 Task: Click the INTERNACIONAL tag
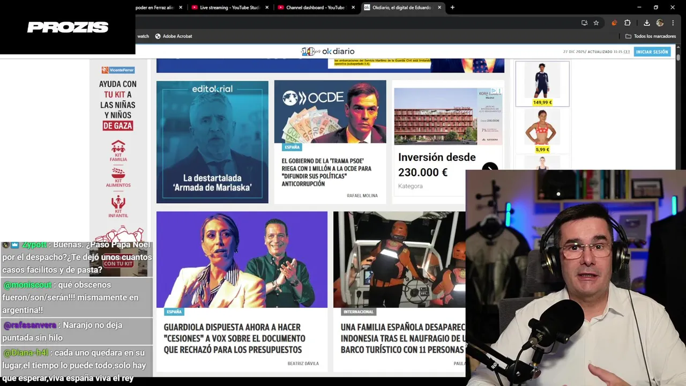359,311
